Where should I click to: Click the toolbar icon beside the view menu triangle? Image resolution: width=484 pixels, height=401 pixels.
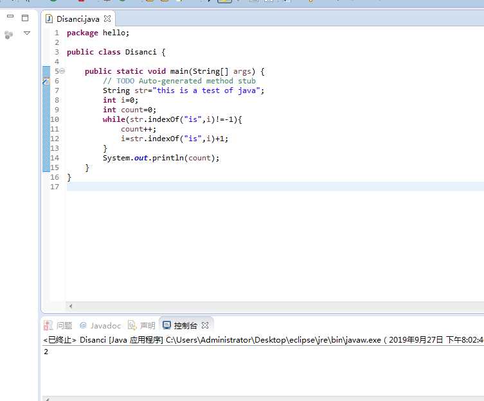8,35
